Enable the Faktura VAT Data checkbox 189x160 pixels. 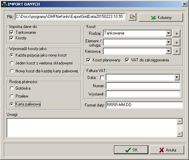tap(102, 78)
